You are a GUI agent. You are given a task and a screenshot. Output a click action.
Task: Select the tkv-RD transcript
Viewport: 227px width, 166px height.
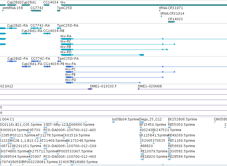click(x=102, y=55)
